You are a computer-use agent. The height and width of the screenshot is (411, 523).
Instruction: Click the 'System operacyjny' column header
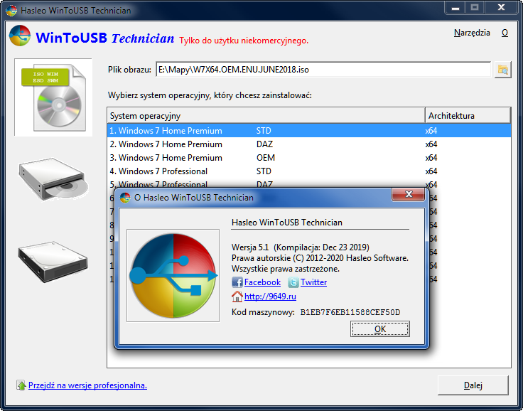pos(266,116)
